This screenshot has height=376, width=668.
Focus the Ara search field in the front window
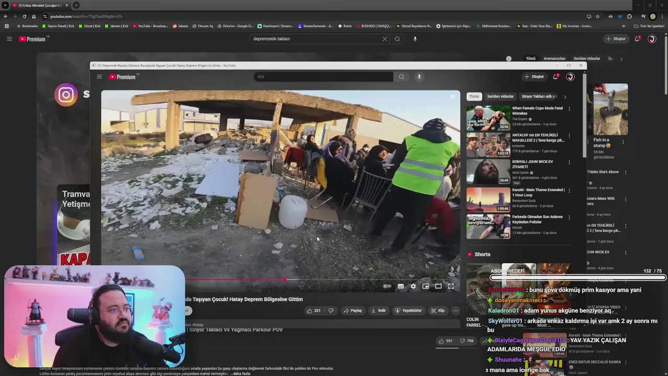tap(324, 77)
